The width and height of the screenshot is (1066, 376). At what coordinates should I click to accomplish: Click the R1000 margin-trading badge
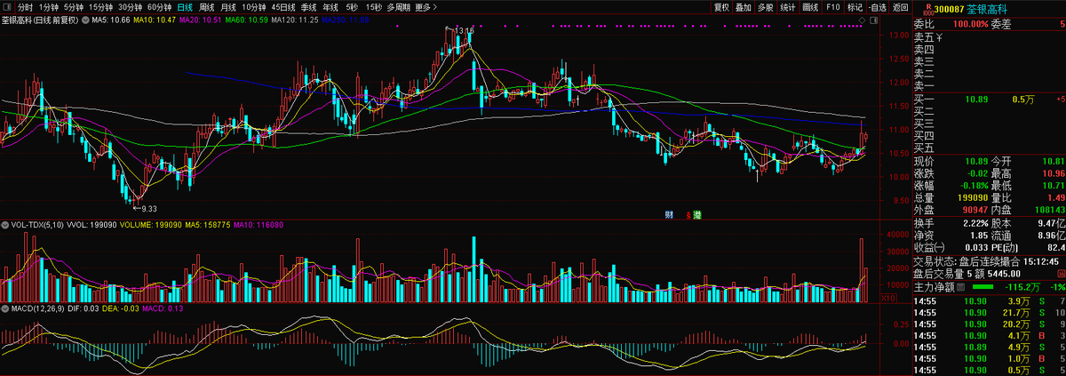(x=928, y=11)
